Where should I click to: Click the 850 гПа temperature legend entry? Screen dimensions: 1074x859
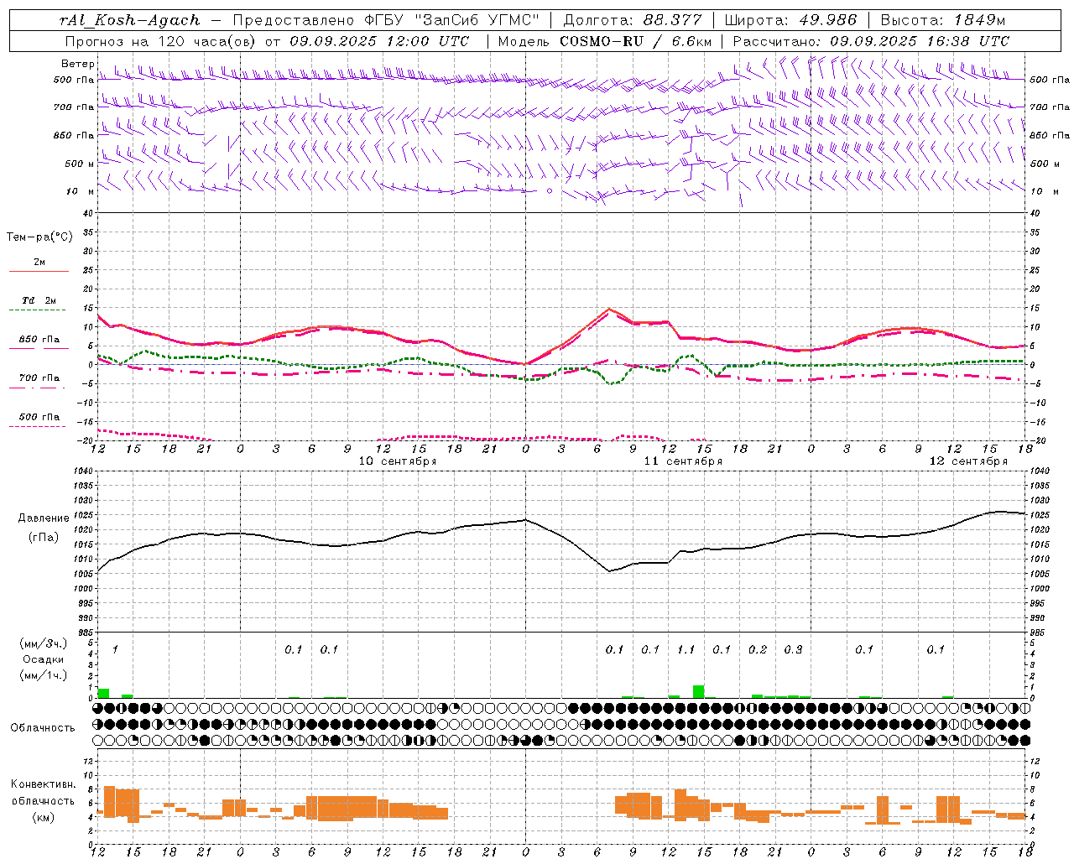[39, 340]
